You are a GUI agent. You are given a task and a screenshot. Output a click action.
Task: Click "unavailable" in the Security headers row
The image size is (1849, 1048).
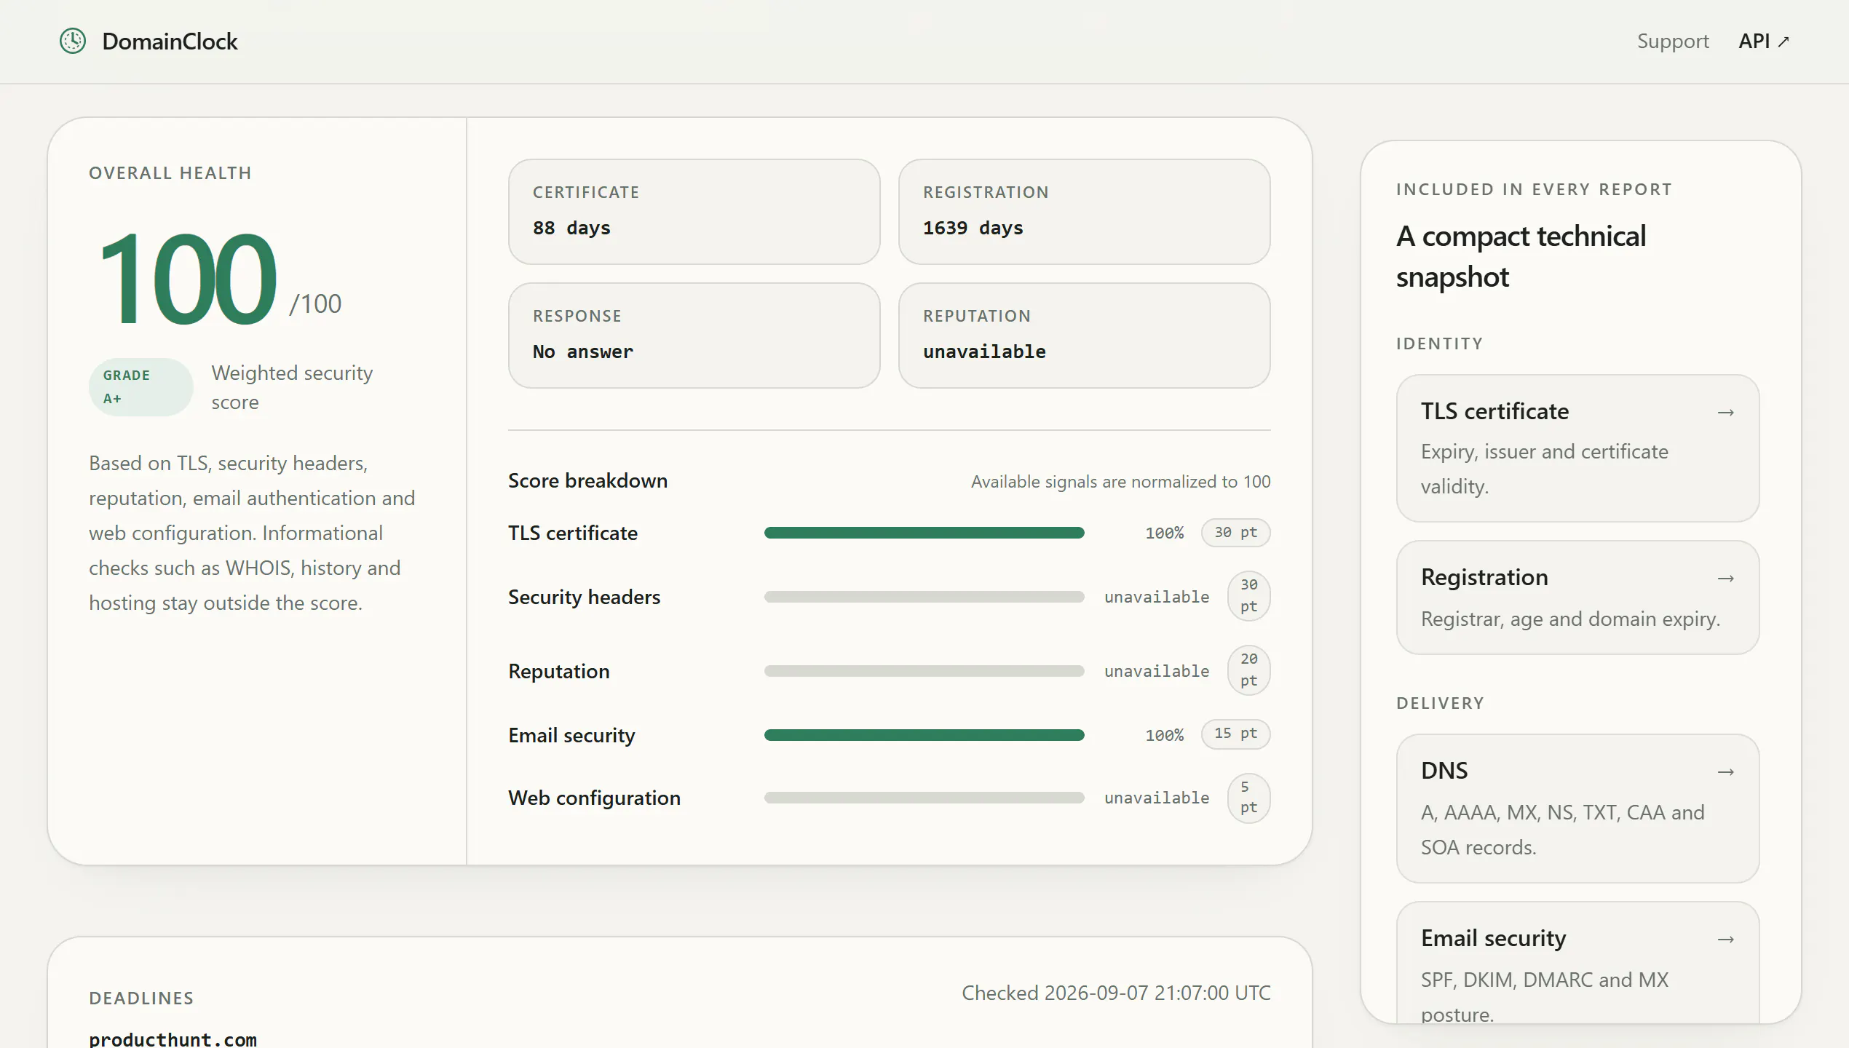[1156, 598]
